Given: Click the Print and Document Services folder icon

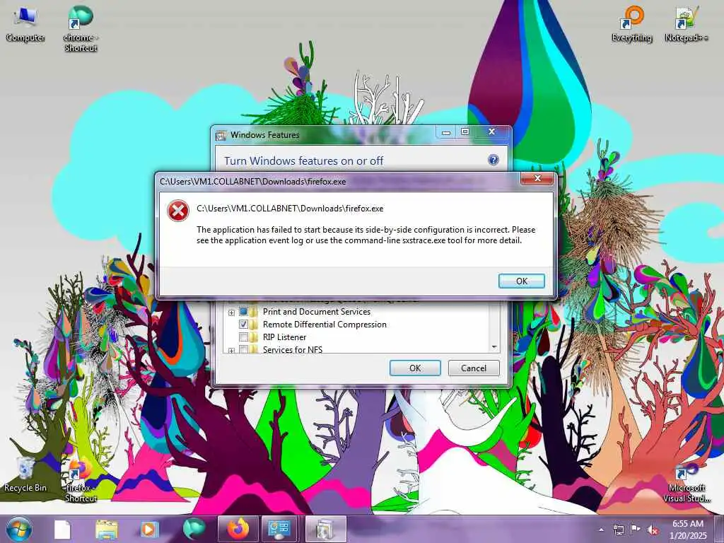Looking at the screenshot, I should [254, 312].
